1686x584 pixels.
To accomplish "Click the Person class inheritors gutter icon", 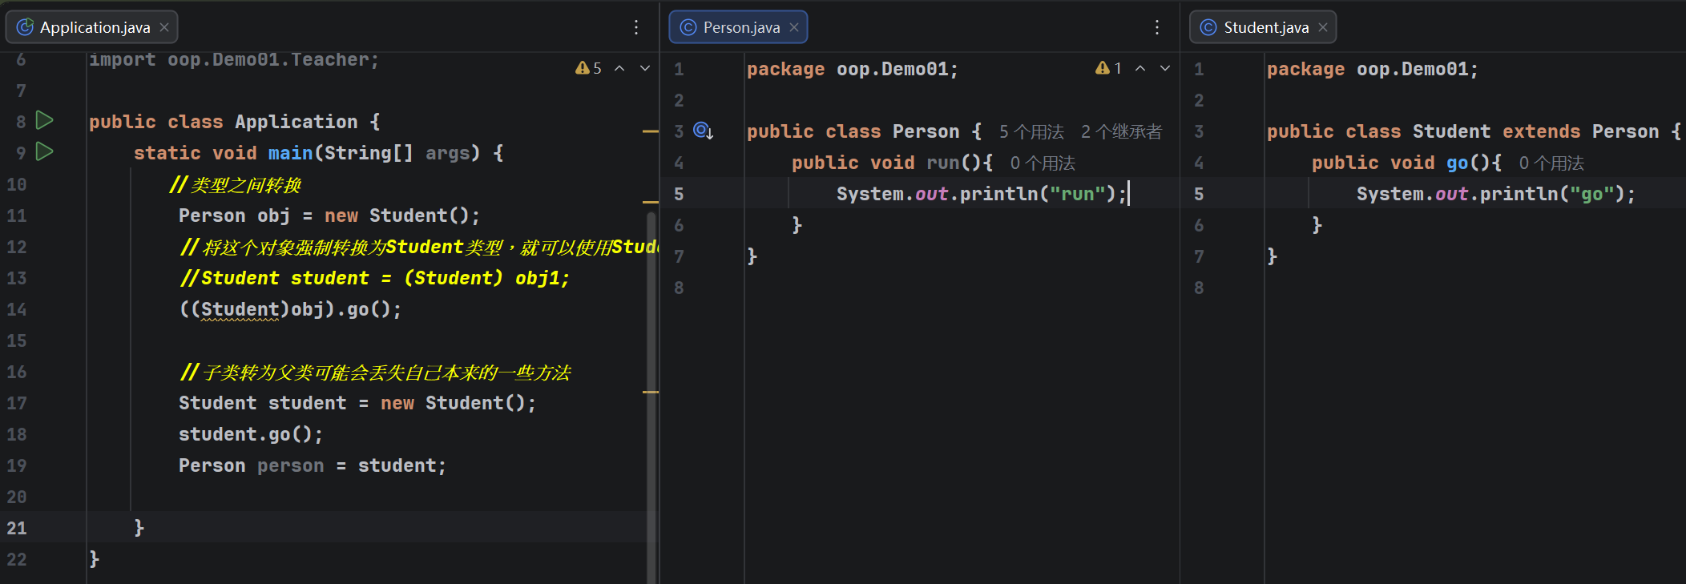I will [703, 131].
